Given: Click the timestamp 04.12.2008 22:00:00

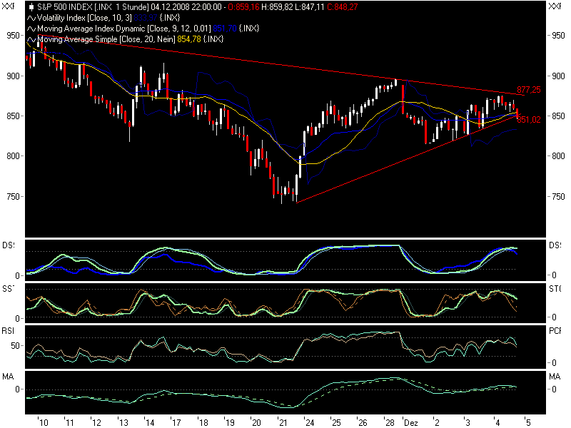Looking at the screenshot, I should tap(186, 7).
